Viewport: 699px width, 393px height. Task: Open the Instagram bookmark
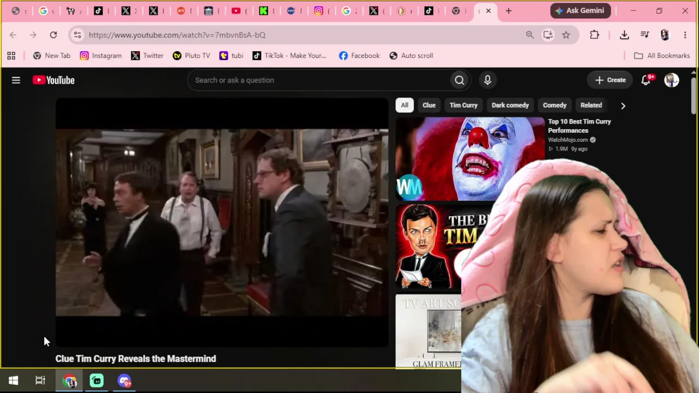click(100, 56)
